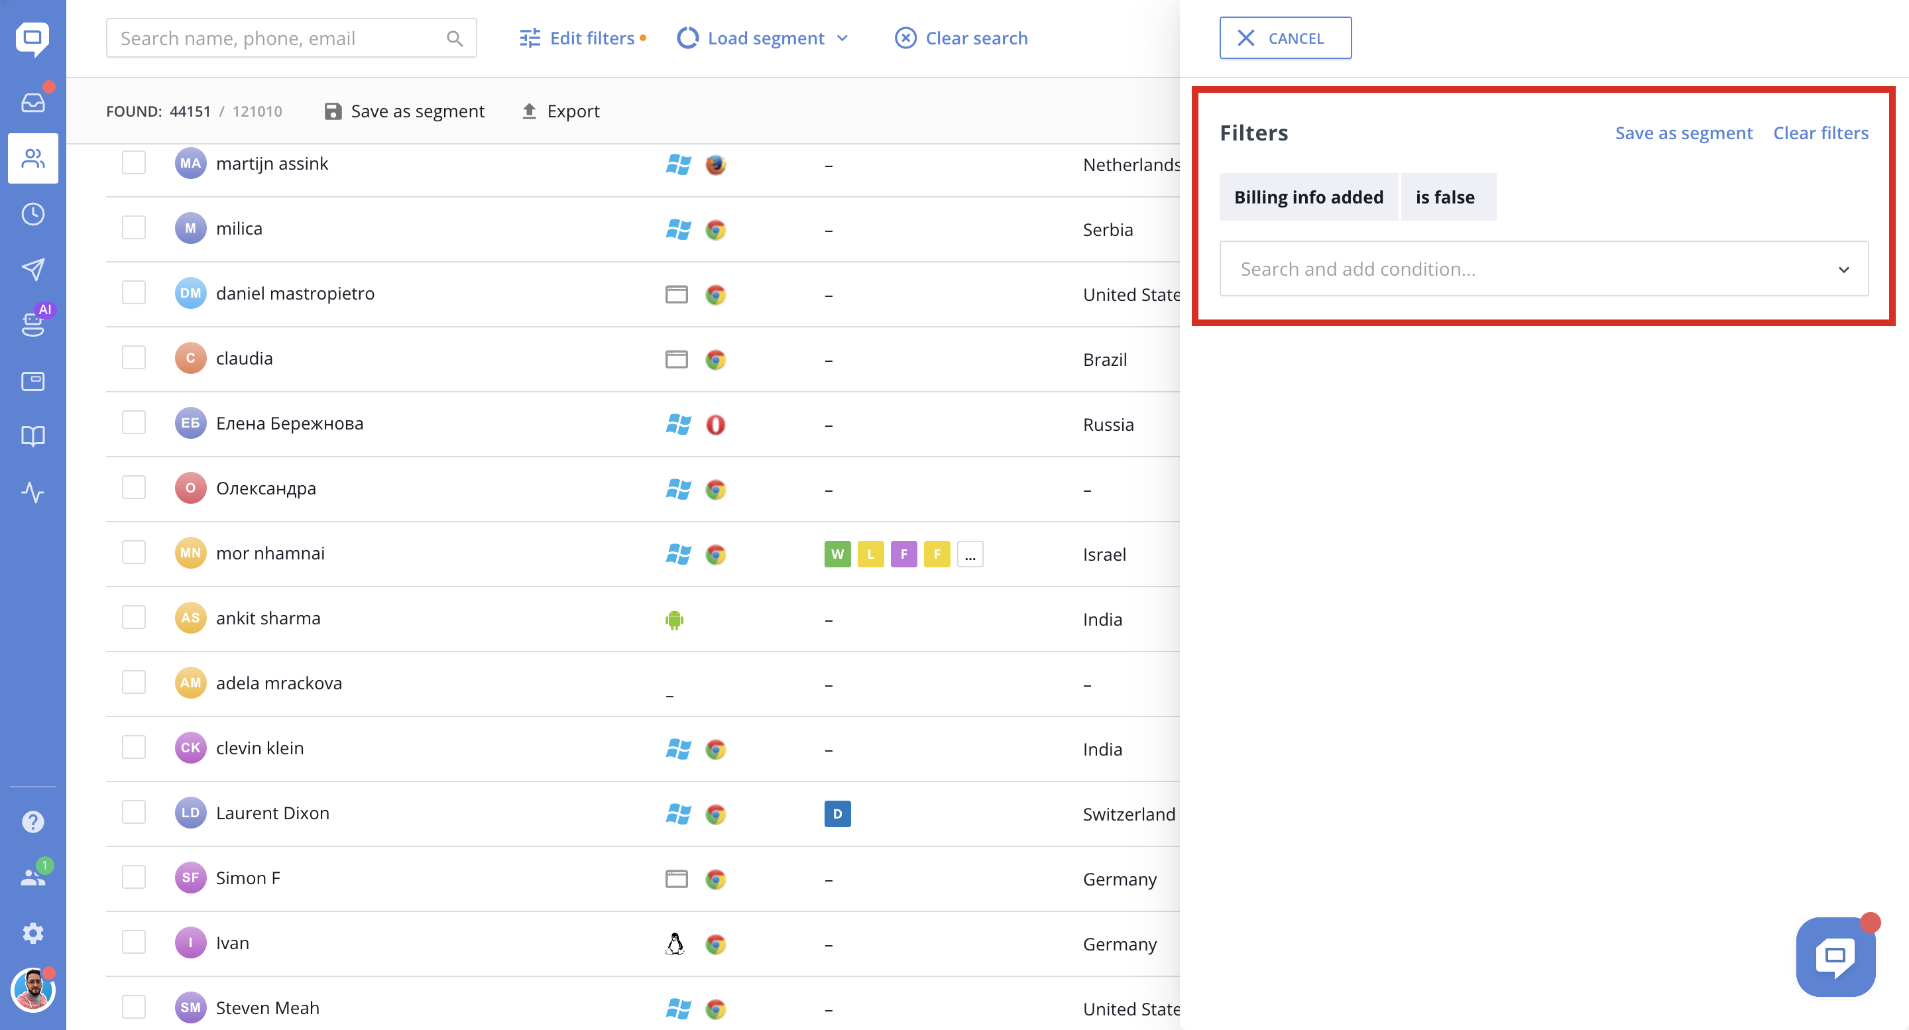Screen dimensions: 1909x1030
Task: Open the Search and add condition dropdown
Action: point(1543,269)
